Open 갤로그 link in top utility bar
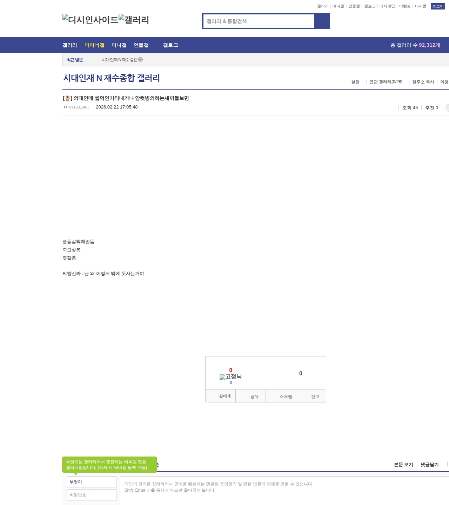This screenshot has width=449, height=505. [x=370, y=6]
